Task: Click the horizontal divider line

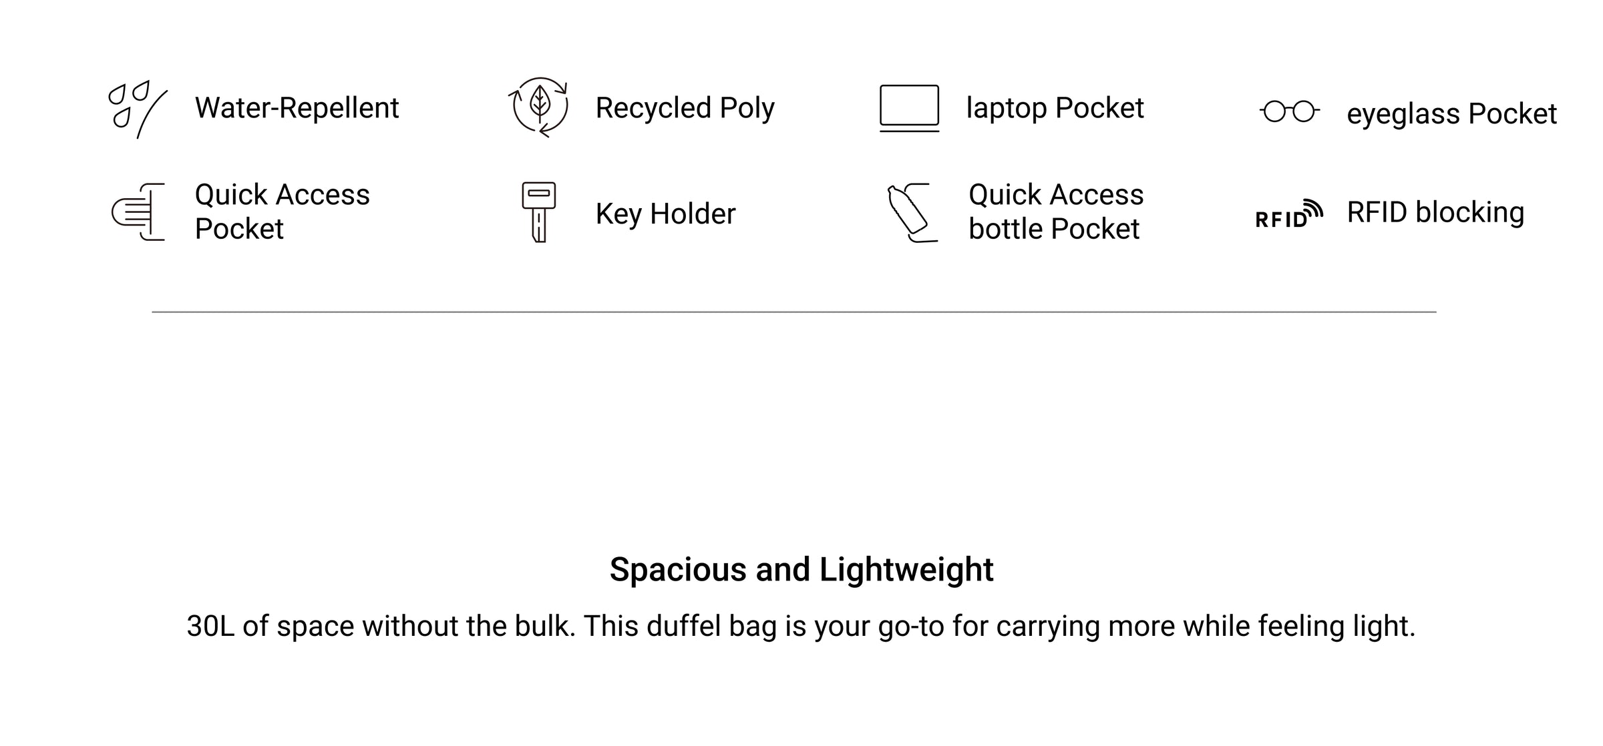Action: (794, 312)
